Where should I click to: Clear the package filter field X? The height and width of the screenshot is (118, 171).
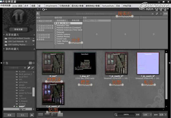pyautogui.click(x=25, y=68)
